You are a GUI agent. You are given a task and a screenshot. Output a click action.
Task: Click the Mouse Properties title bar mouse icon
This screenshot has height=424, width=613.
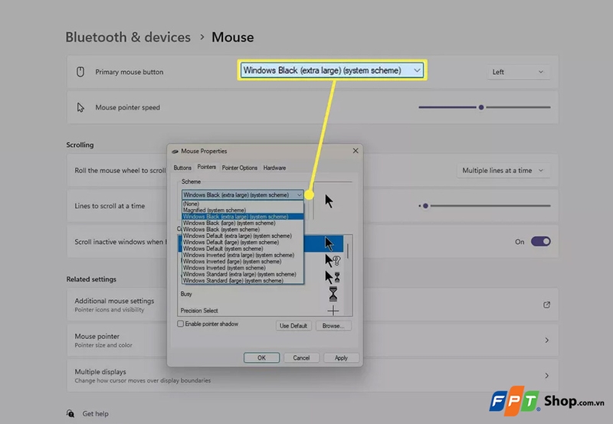175,151
